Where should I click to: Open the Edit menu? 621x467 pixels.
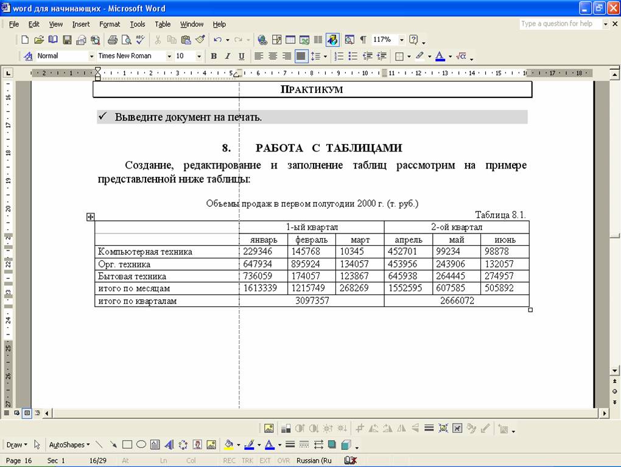pos(33,24)
